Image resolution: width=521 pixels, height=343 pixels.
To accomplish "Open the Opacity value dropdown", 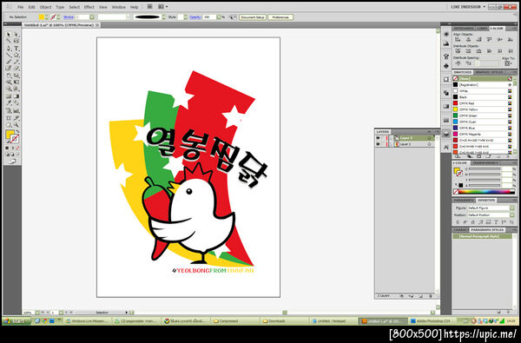I will tap(219, 17).
